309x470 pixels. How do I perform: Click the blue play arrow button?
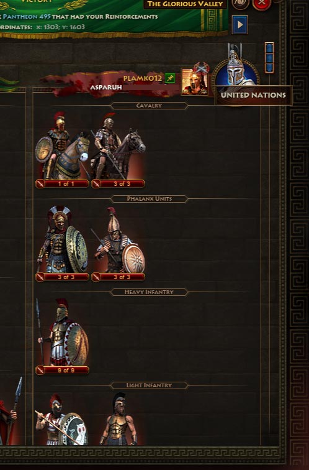(240, 25)
